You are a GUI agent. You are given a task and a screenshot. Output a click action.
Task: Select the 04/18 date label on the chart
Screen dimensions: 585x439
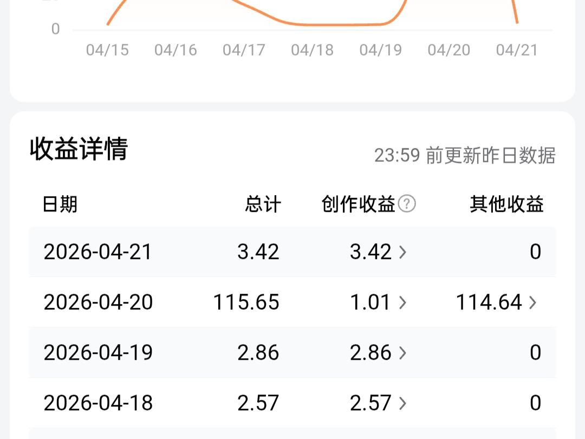pyautogui.click(x=313, y=50)
